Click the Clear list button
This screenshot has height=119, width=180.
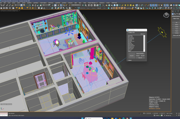pyautogui.click(x=140, y=58)
